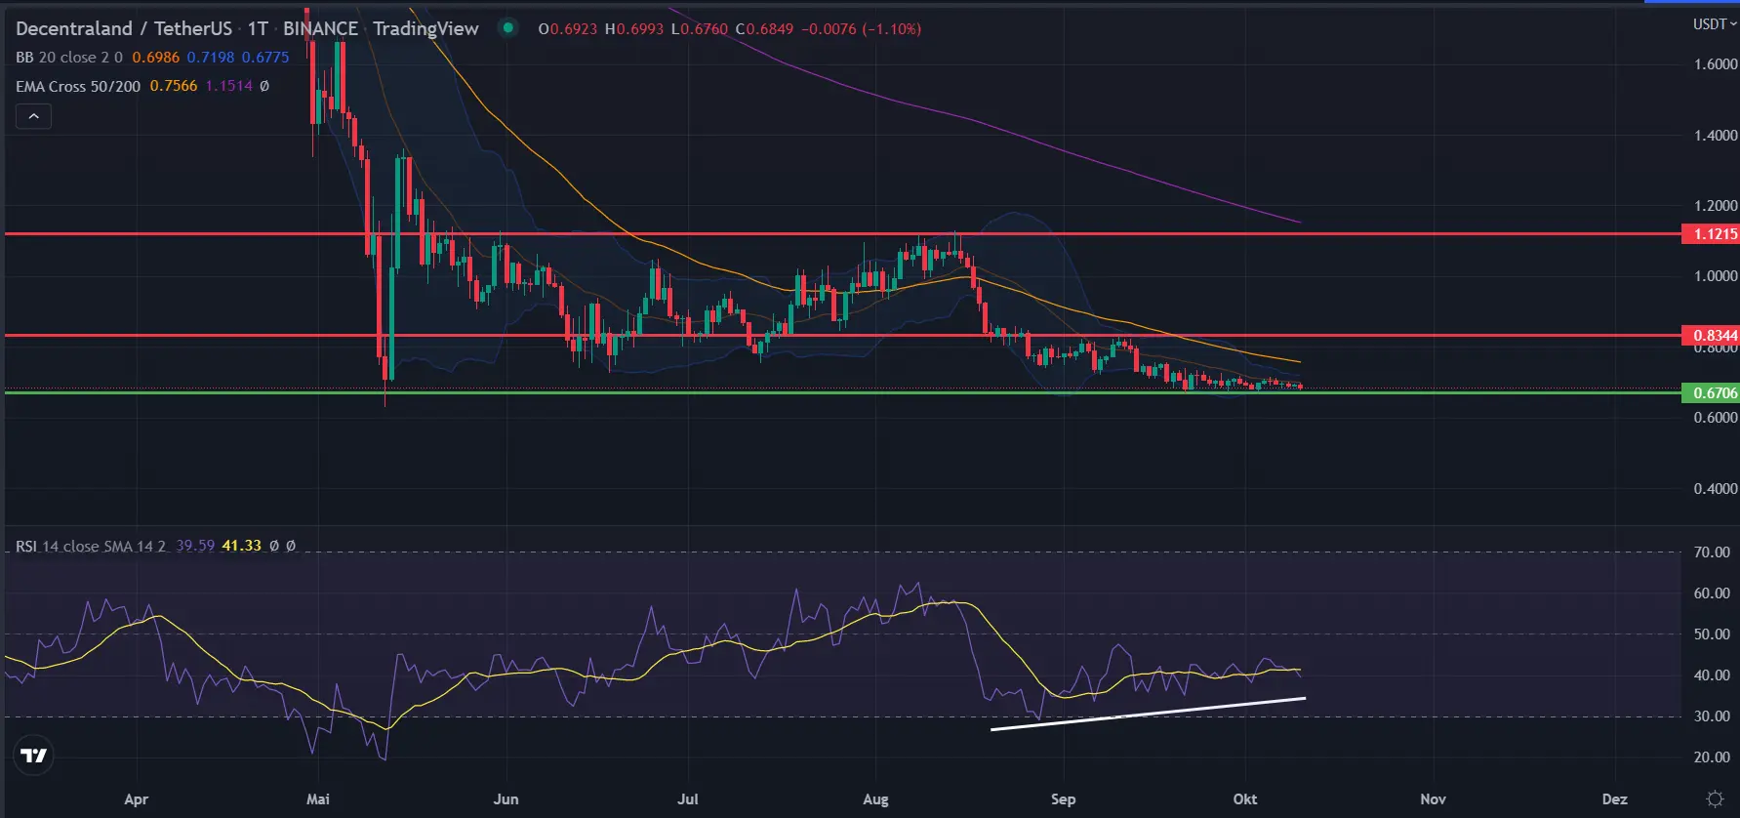Click the EMA value 0.7566
The image size is (1740, 818).
(174, 86)
